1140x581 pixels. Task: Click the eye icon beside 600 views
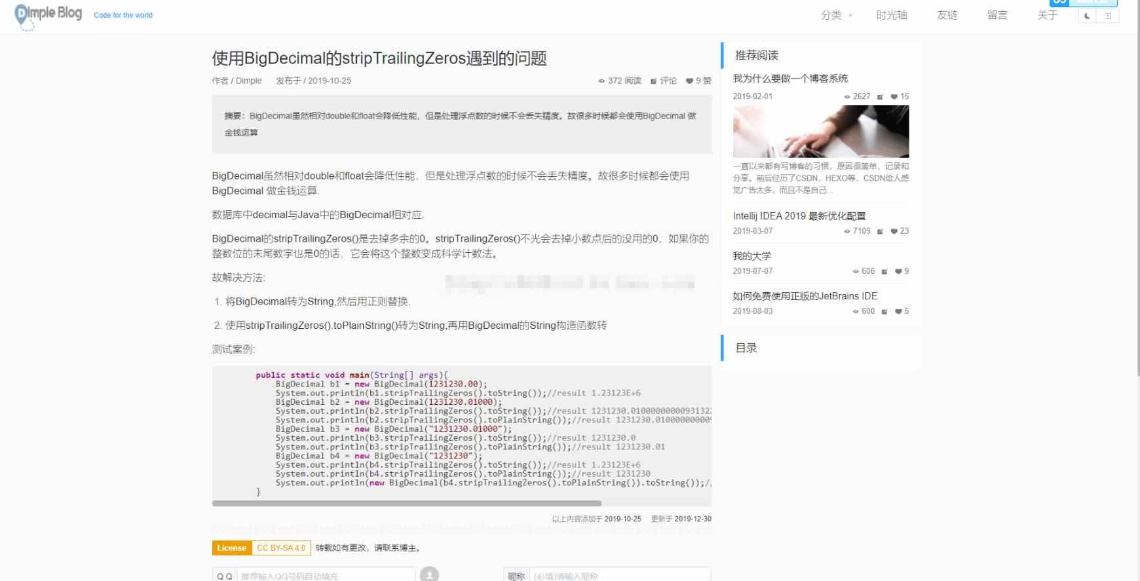point(856,312)
